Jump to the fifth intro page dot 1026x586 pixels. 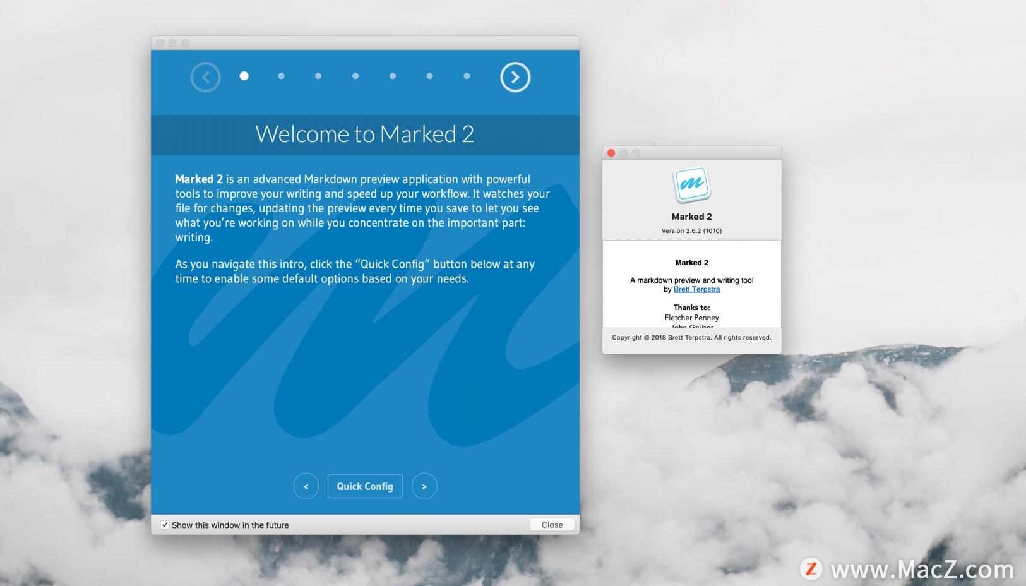[393, 76]
